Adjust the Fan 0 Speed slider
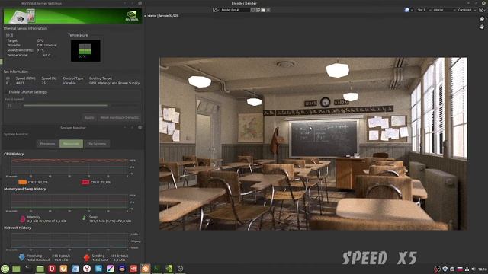Image resolution: width=488 pixels, height=274 pixels. [x=81, y=106]
